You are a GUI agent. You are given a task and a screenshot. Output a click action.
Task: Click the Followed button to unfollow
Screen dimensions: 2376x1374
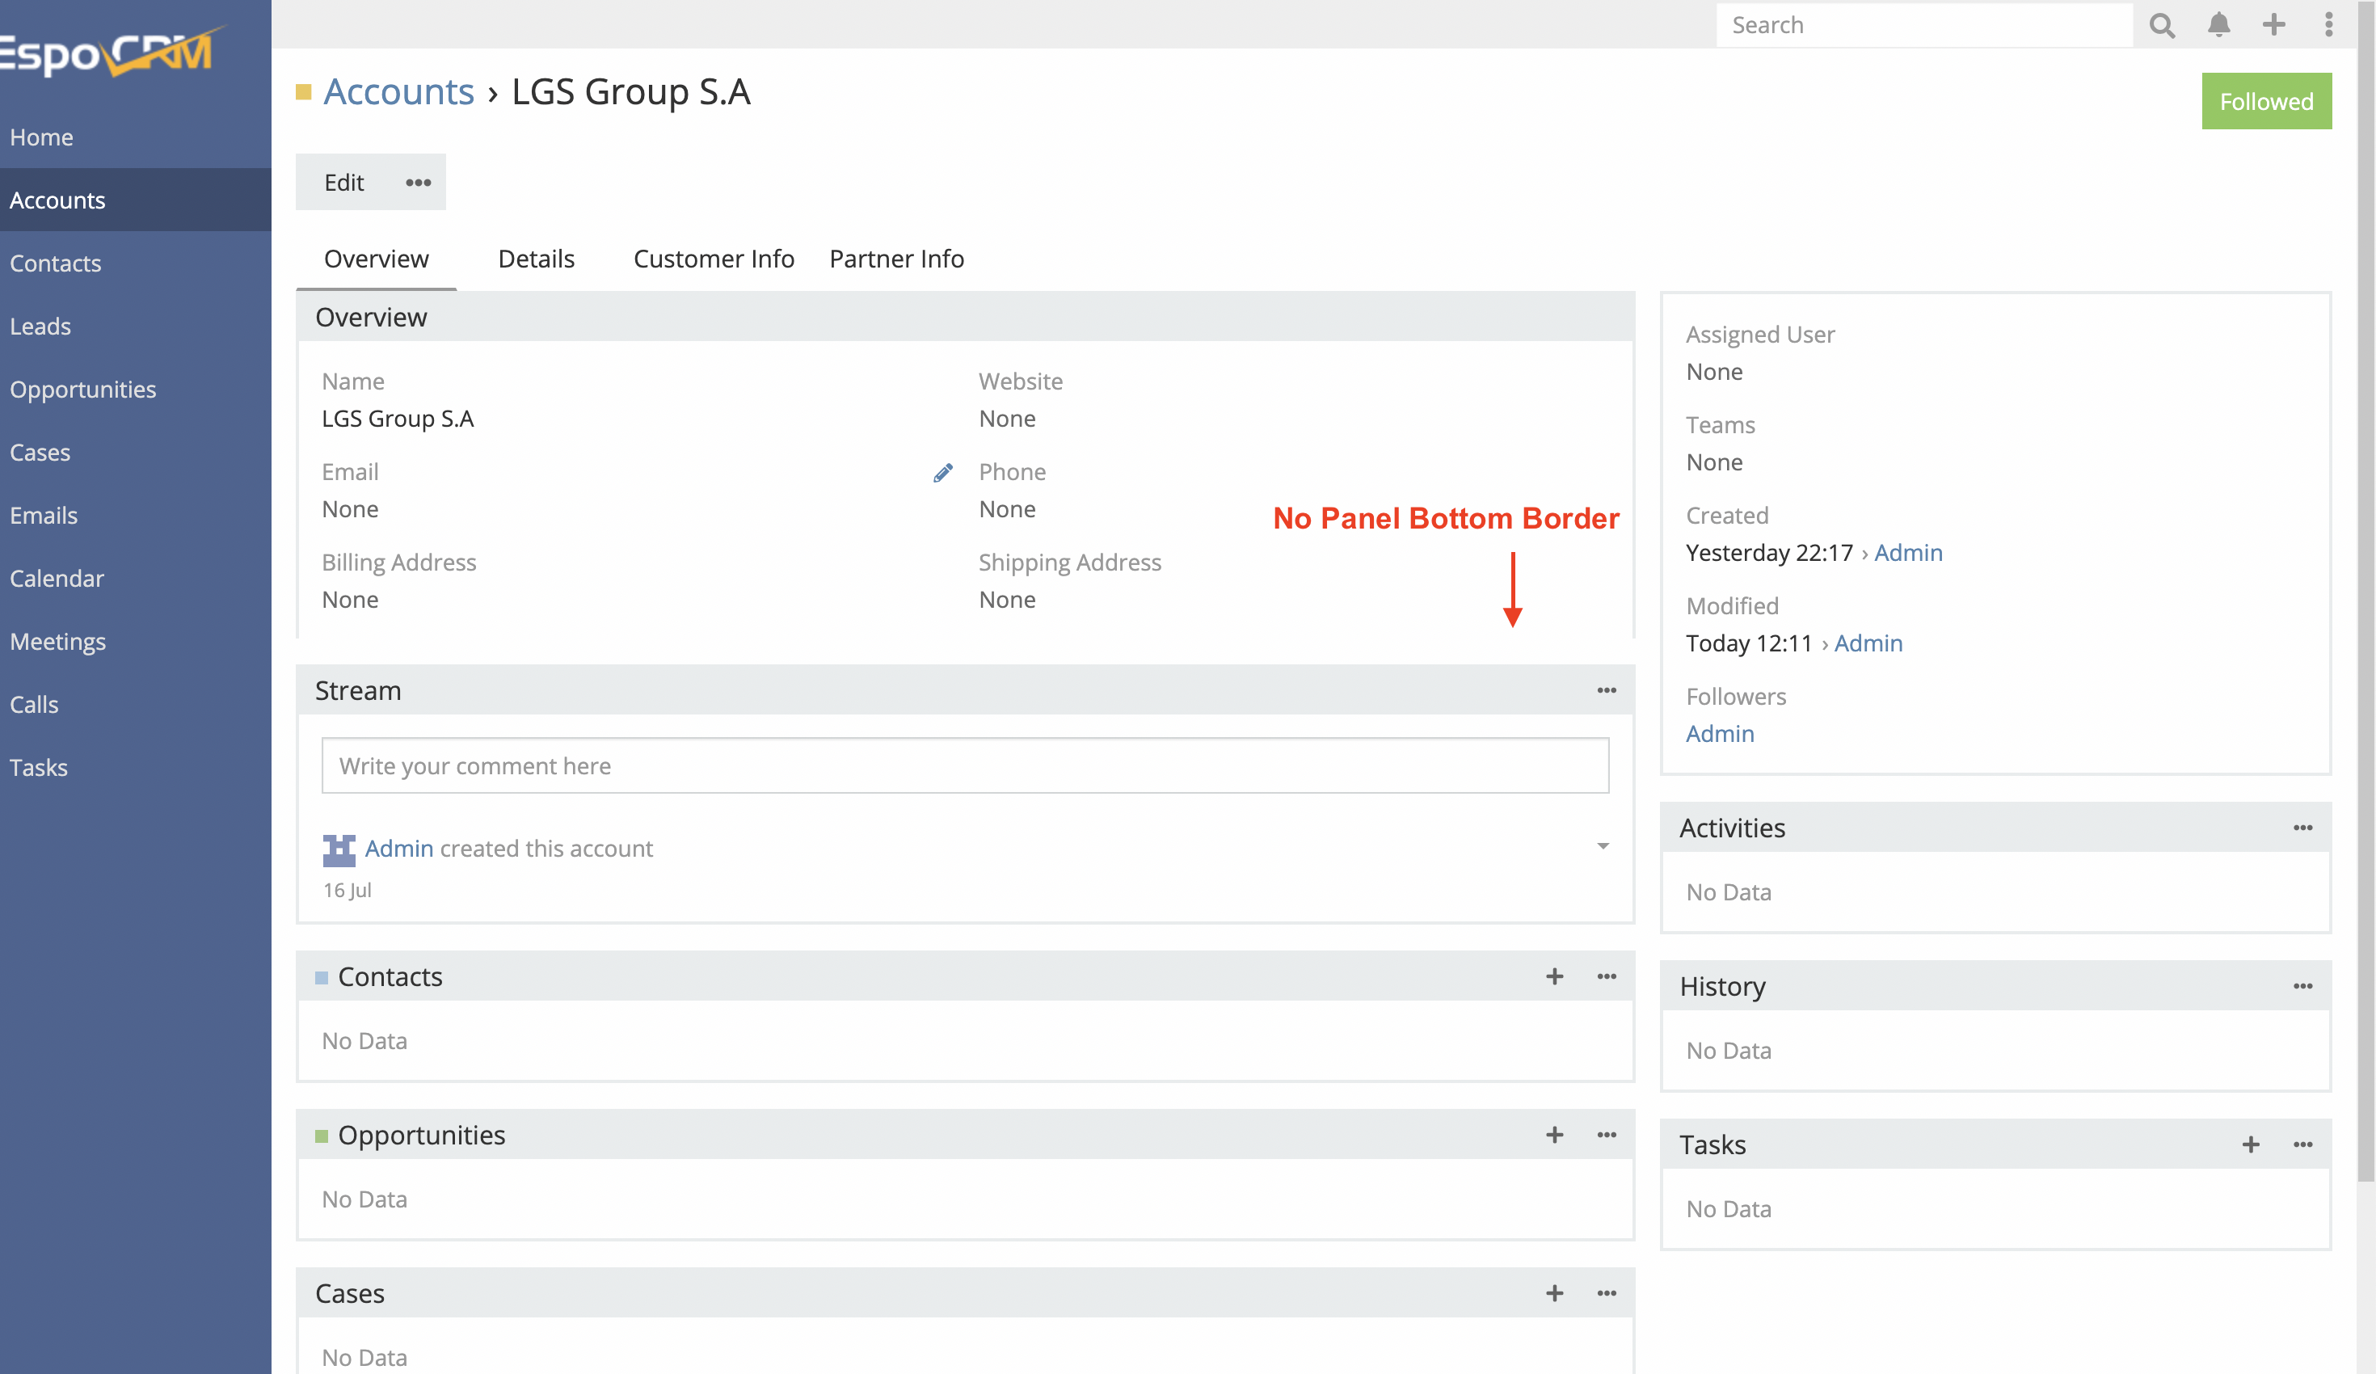click(x=2266, y=101)
